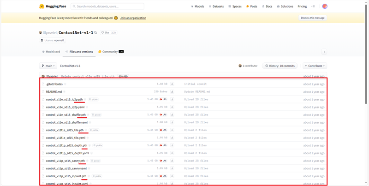Click the search models, datasets, users field
Viewport: 369px width, 186px height.
click(x=107, y=6)
